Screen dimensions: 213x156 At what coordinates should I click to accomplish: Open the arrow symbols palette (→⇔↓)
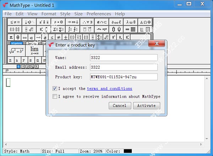[x=73, y=22]
